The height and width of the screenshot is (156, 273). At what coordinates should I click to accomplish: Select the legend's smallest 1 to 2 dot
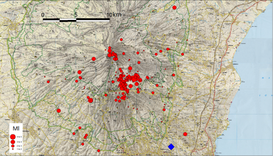click(x=13, y=149)
